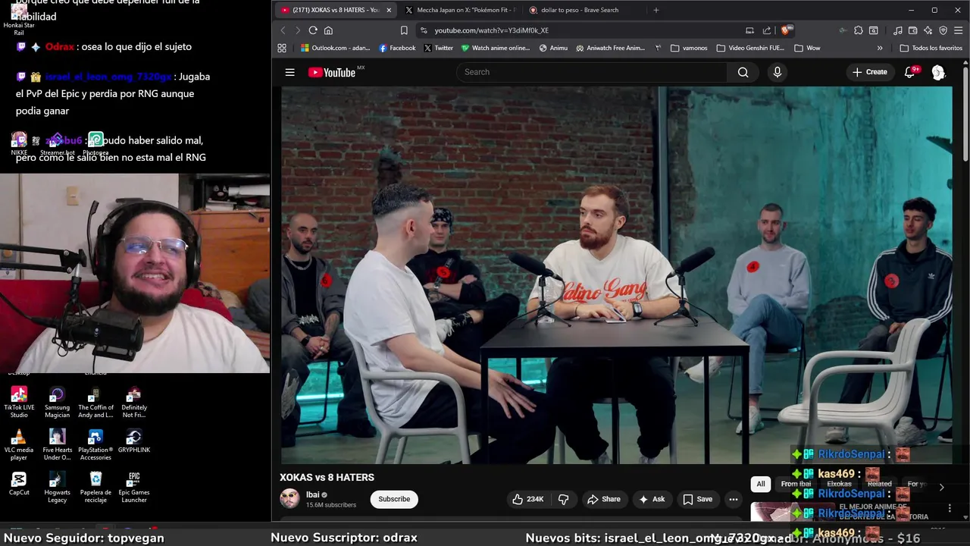Open YouTube notifications bell
This screenshot has height=546, width=970.
(909, 72)
